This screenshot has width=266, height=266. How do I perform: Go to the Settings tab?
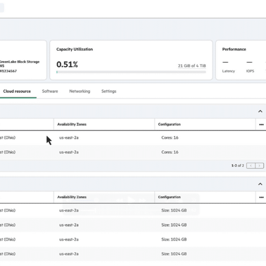point(109,91)
